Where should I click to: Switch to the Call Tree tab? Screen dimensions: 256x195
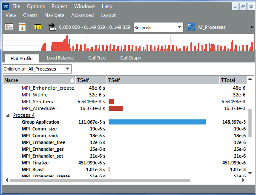coord(97,58)
